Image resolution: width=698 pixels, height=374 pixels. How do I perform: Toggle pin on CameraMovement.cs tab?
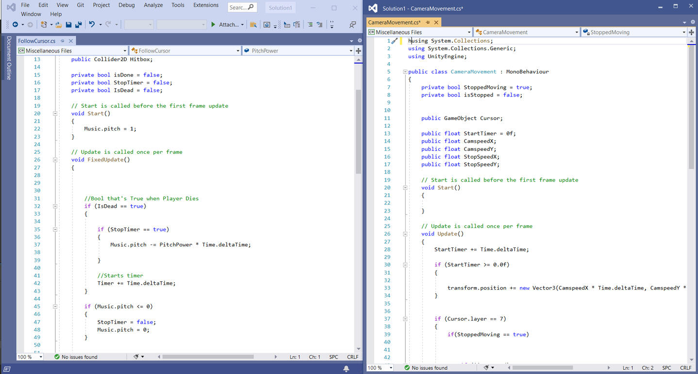428,22
